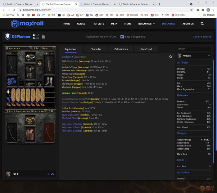
Task: Open item search magnifier in equipment panel
Action: 171,57
